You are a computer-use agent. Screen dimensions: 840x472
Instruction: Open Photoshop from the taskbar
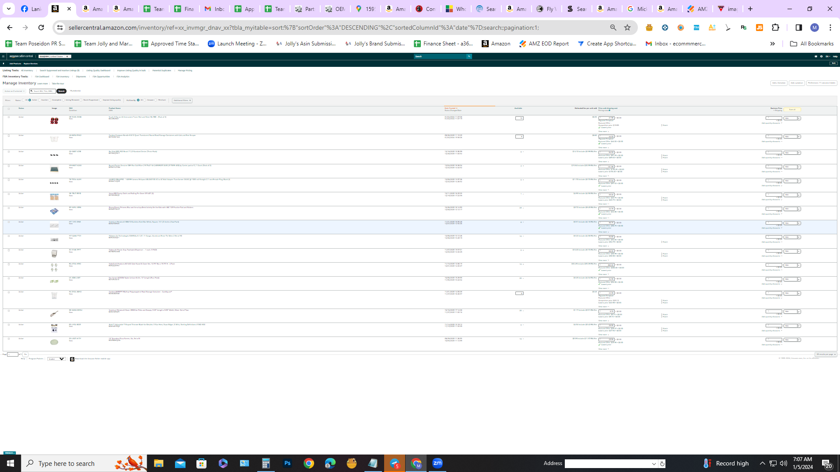pos(287,463)
